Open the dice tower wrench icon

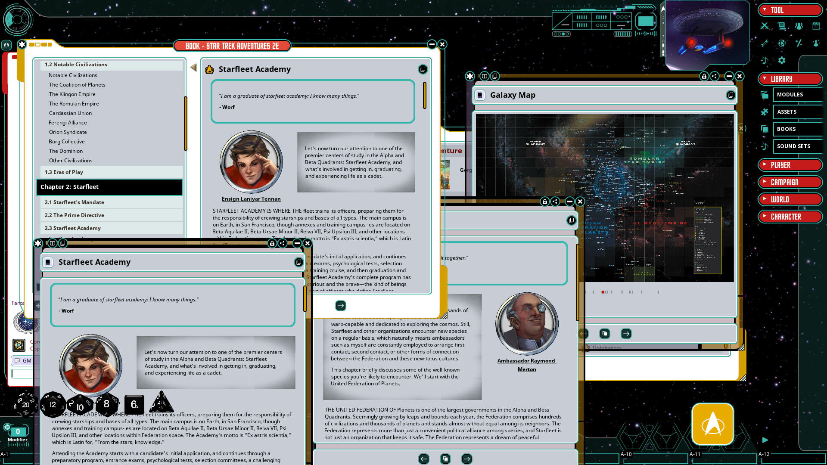click(765, 43)
